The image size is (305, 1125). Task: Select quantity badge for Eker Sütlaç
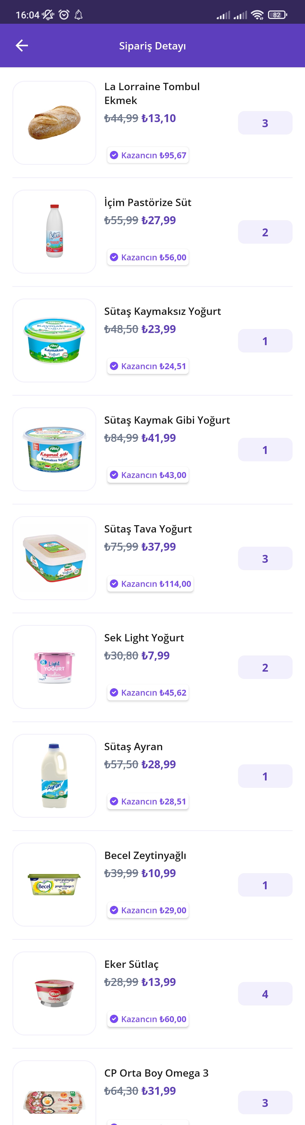click(265, 994)
